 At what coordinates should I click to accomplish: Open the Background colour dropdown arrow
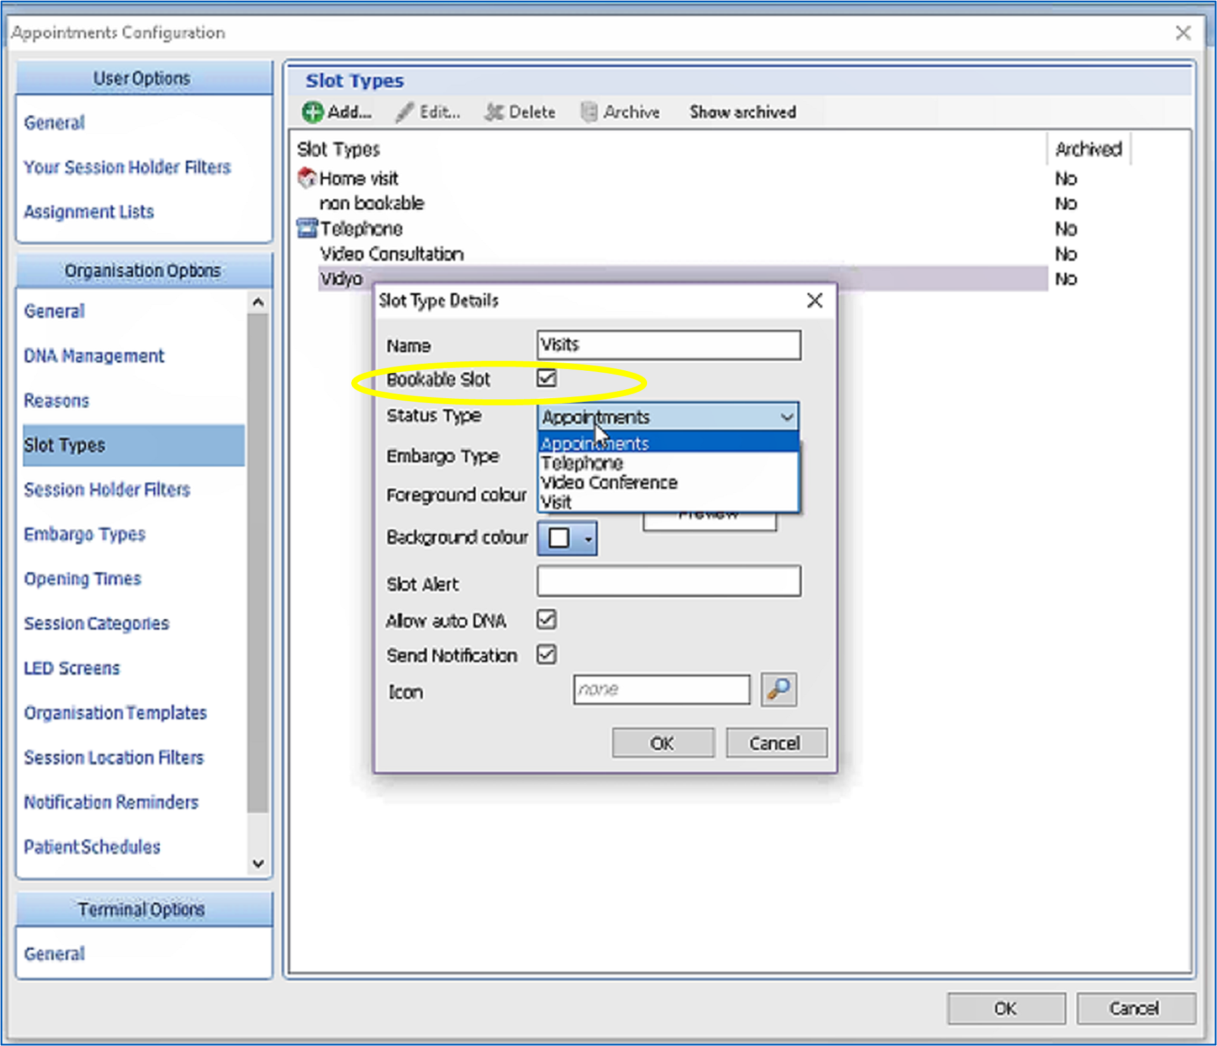(x=588, y=539)
